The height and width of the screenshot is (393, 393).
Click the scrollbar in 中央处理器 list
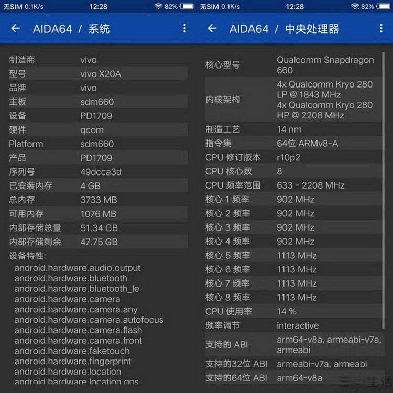[x=383, y=191]
